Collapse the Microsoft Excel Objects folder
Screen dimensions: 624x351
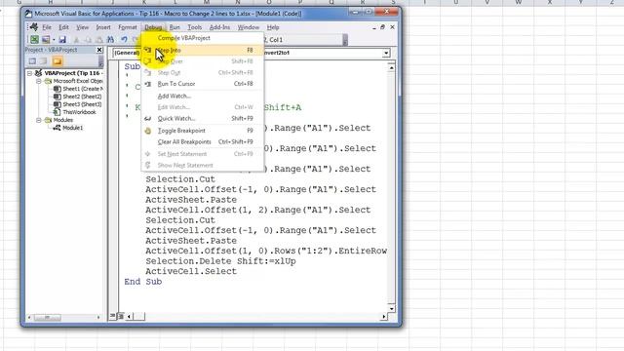click(39, 81)
